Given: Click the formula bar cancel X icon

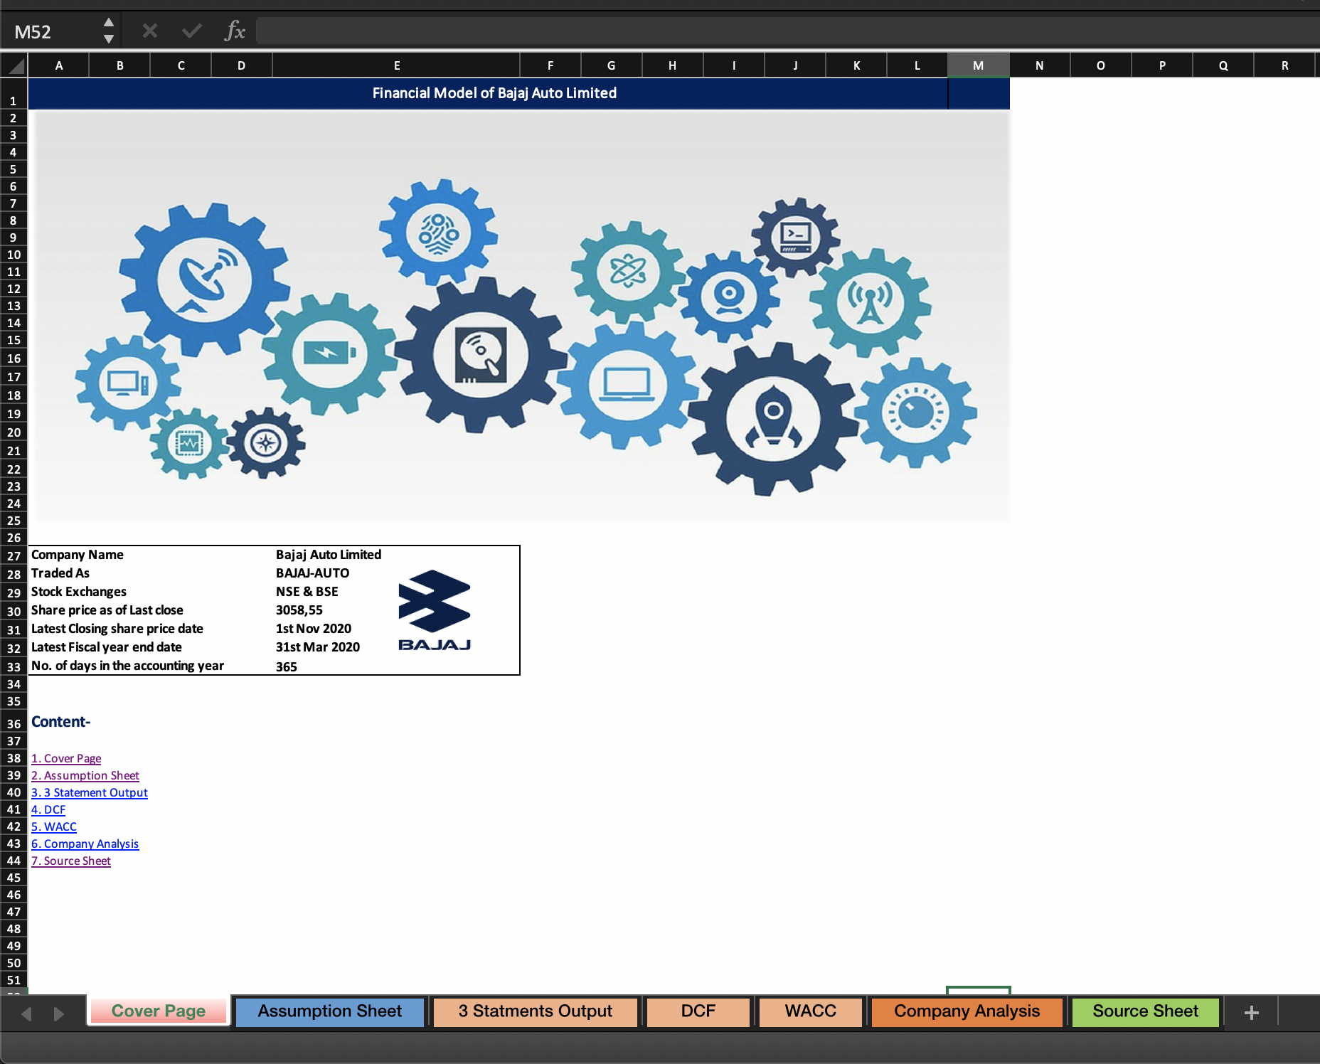Looking at the screenshot, I should pos(149,31).
